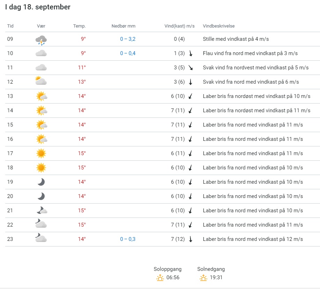The height and width of the screenshot is (289, 320).
Task: Click the "Temp." column header
Action: pos(79,26)
